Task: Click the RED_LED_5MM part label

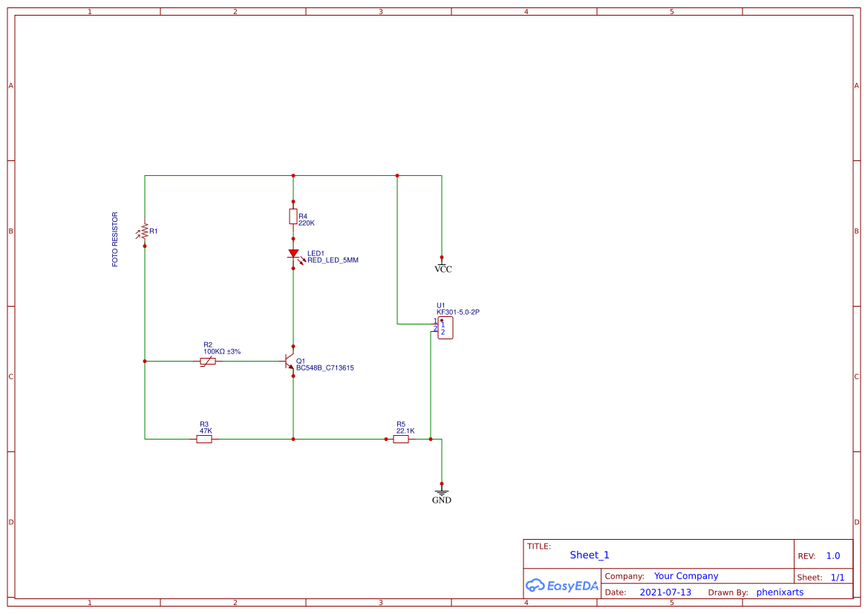Action: coord(333,260)
